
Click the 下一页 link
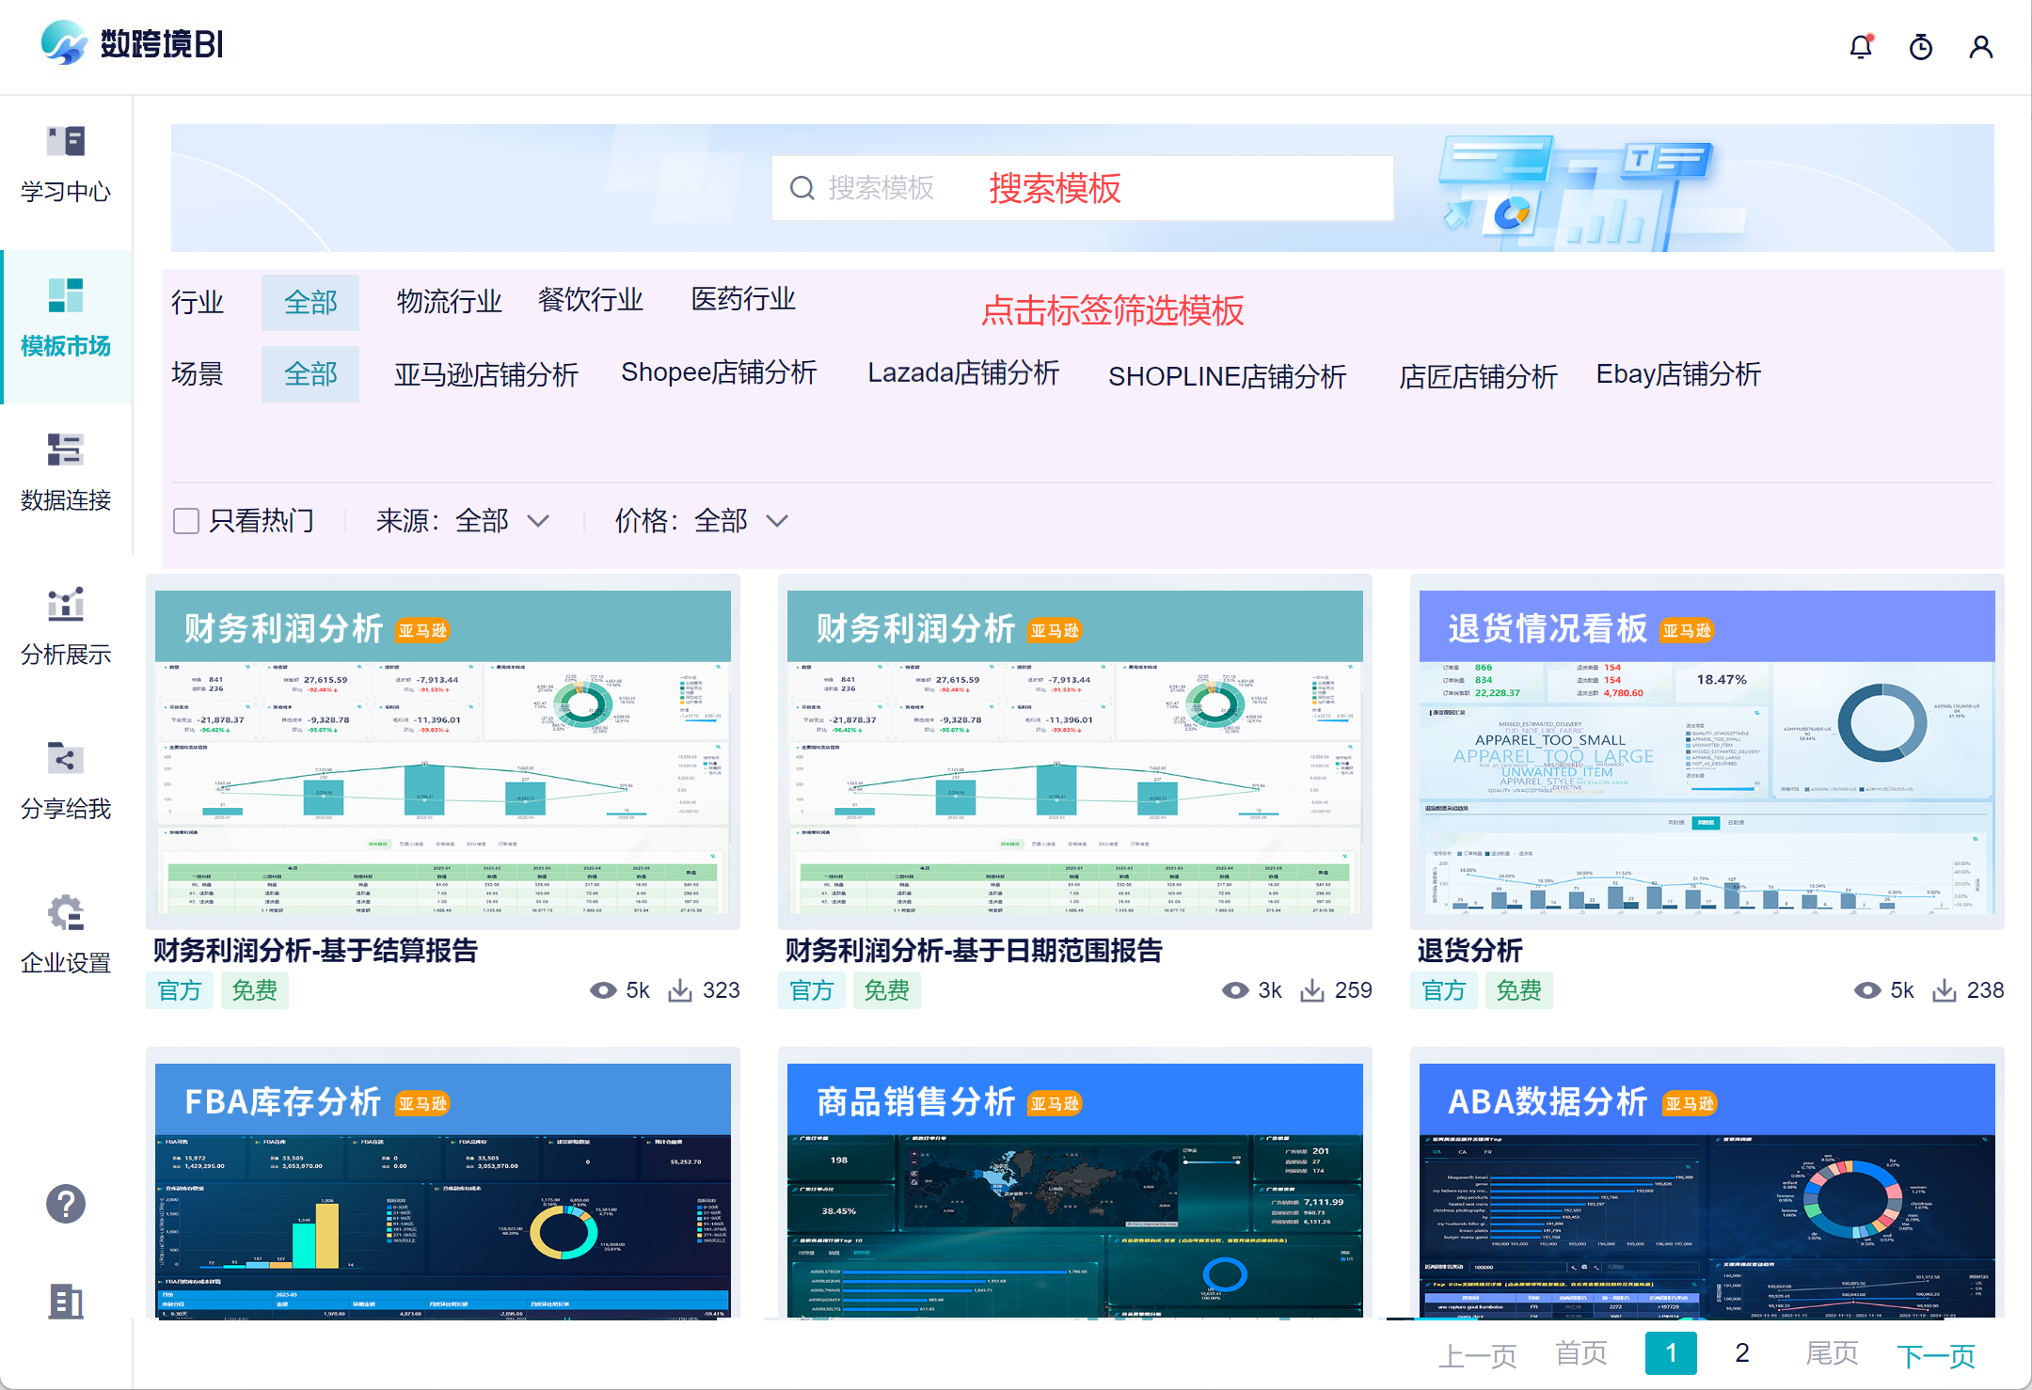[1935, 1355]
